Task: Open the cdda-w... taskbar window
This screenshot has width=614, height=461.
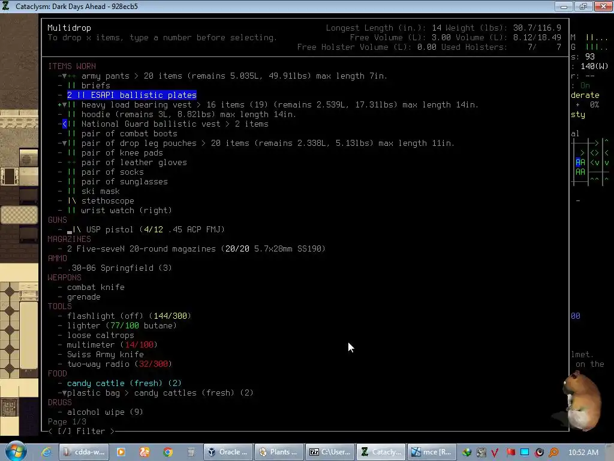Action: point(85,452)
